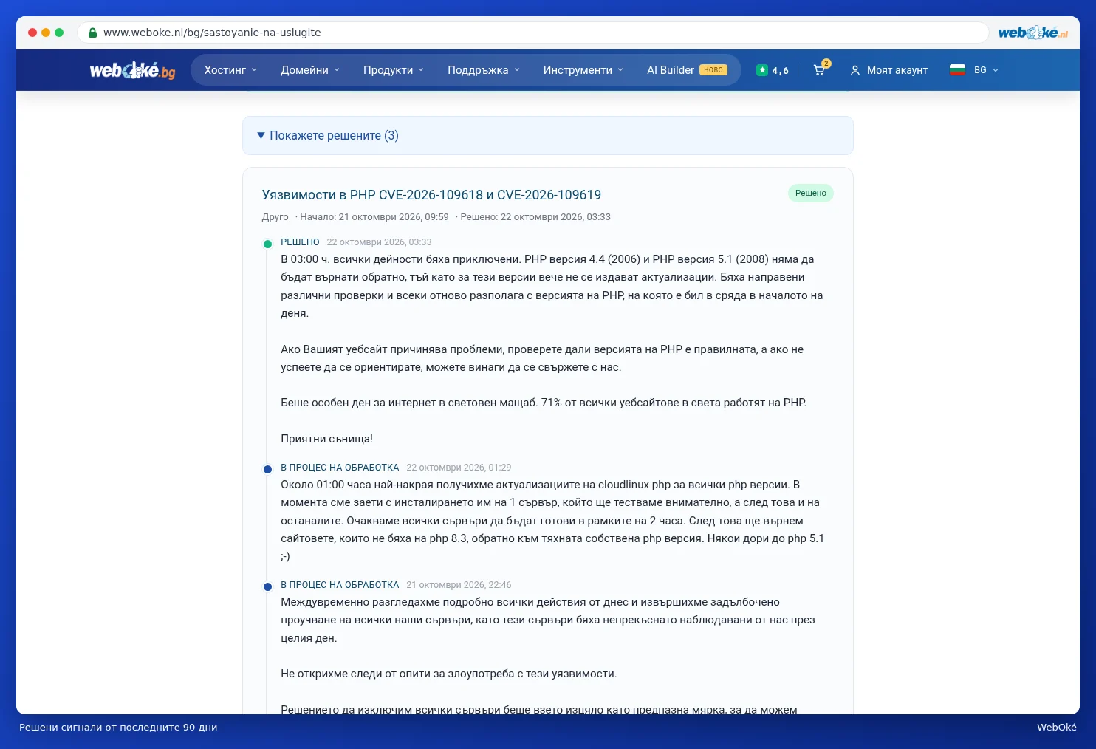Collapse the Покажете решените (3) section

(548, 136)
